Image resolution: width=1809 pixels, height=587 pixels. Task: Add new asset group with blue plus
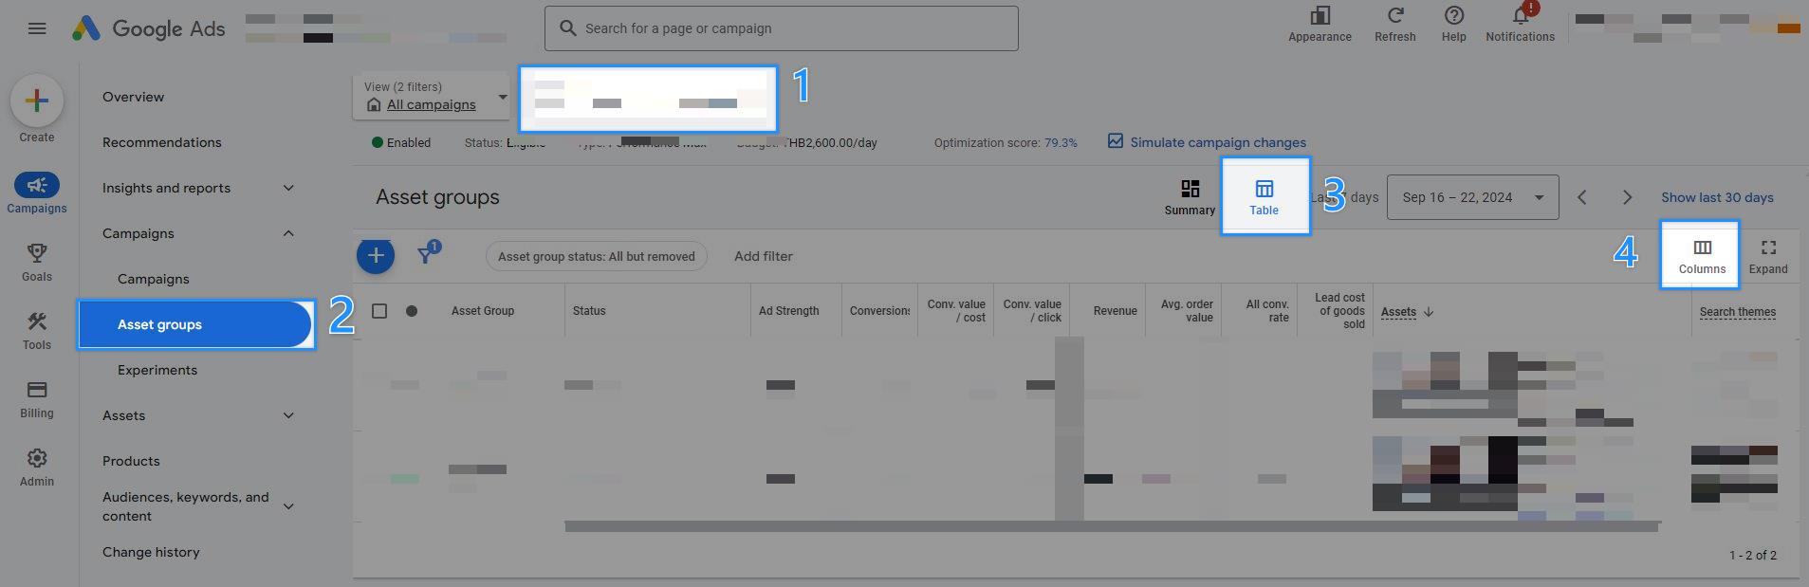(x=376, y=255)
